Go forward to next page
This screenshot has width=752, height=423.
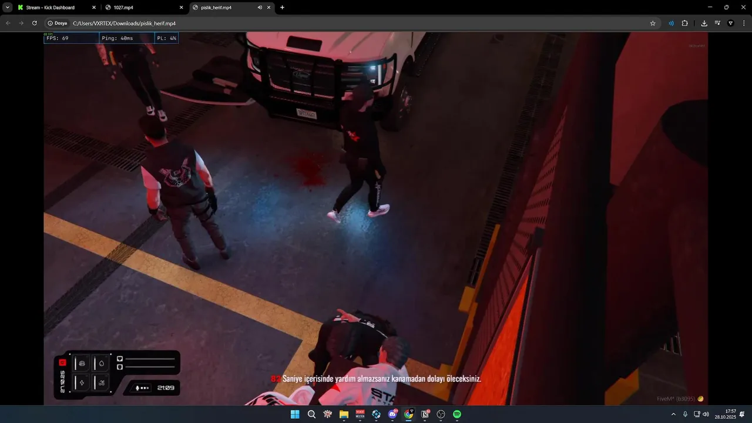pyautogui.click(x=21, y=23)
